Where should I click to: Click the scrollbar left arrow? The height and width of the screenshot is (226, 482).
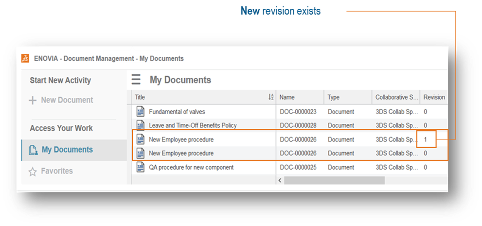coord(280,180)
